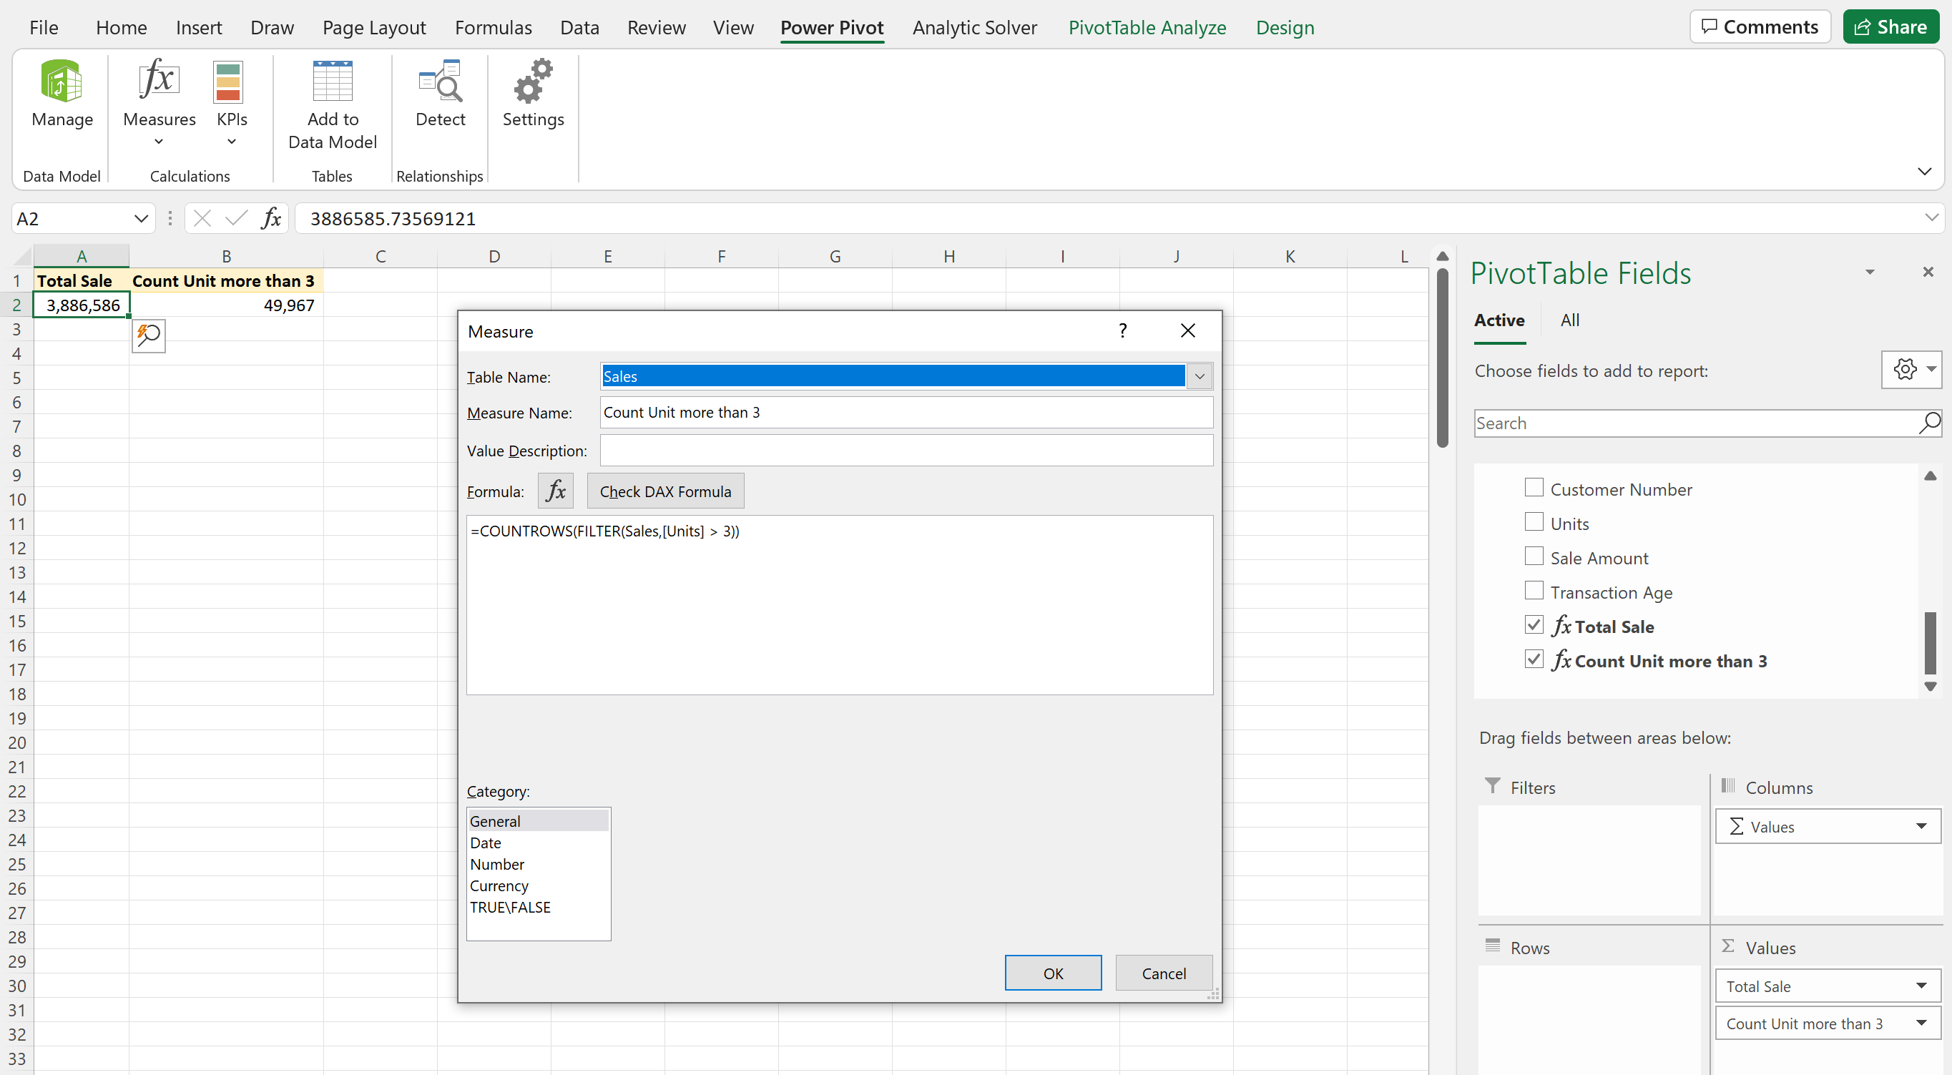Viewport: 1952px width, 1075px height.
Task: Switch to the All fields tab
Action: tap(1569, 320)
